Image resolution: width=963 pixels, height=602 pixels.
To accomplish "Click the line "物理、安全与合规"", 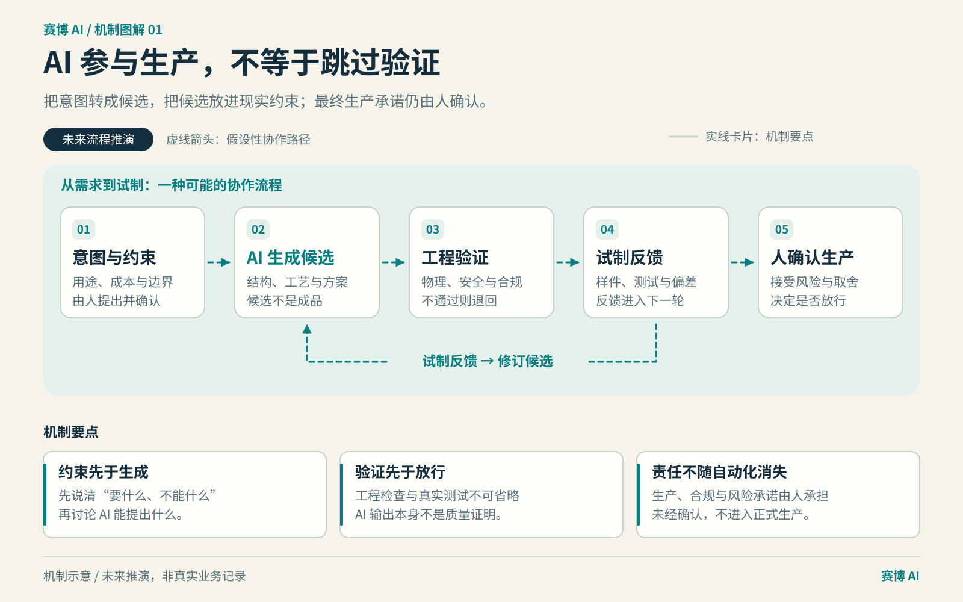I will [x=472, y=282].
